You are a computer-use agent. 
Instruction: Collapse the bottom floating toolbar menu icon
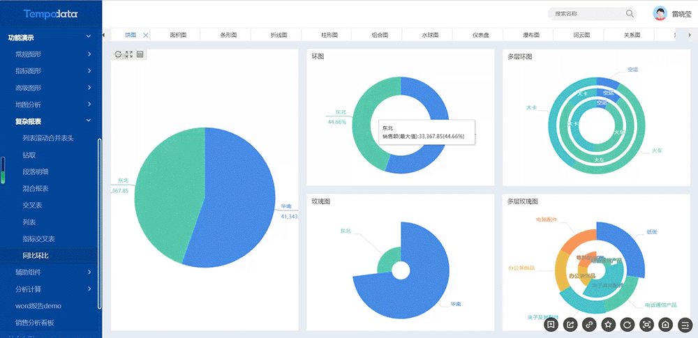685,325
